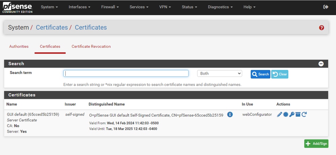This screenshot has width=336, height=155.
Task: Renew the certificate with circular arrow icon
Action: point(304,115)
